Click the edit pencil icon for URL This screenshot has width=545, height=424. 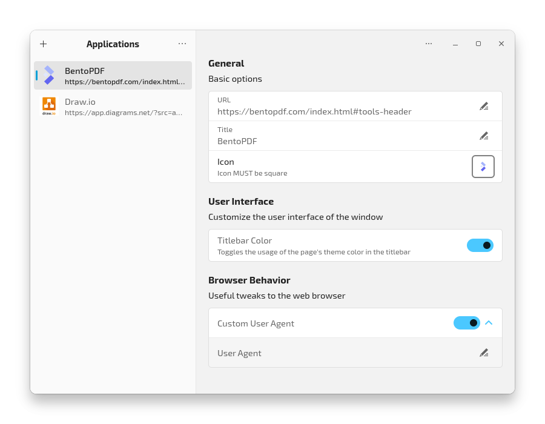click(483, 106)
